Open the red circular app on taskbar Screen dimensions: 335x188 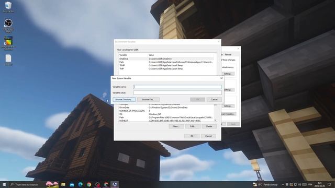pyautogui.click(x=97, y=184)
